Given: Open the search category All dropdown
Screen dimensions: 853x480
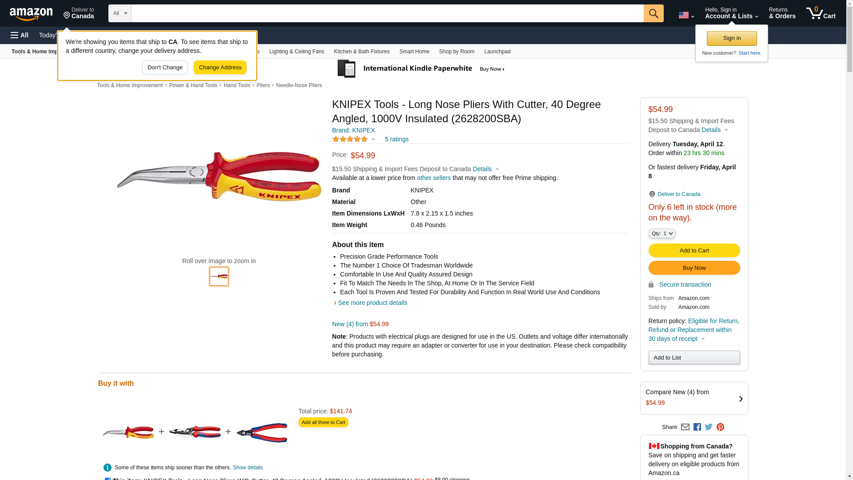Looking at the screenshot, I should (120, 13).
